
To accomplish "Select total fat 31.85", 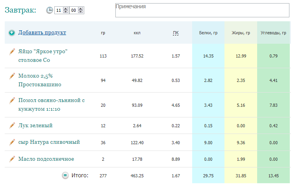I will (x=241, y=176).
